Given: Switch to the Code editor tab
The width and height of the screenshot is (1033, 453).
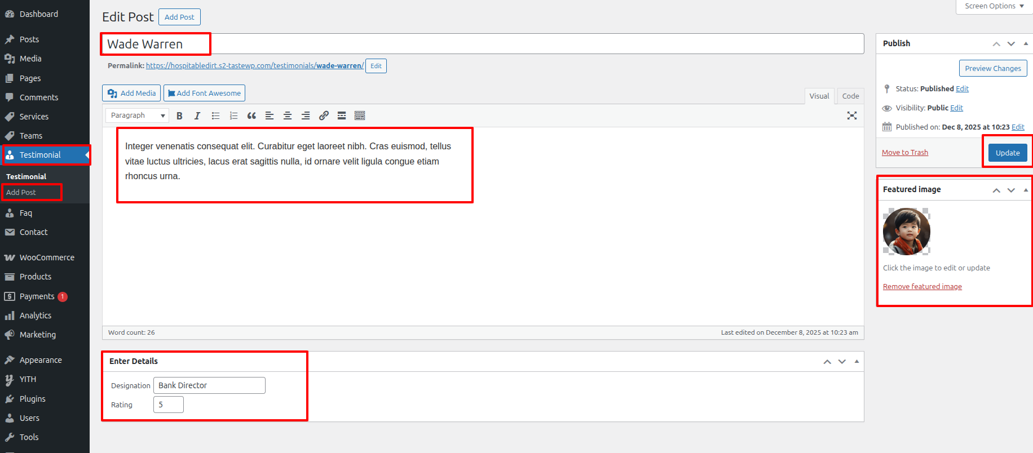Looking at the screenshot, I should pyautogui.click(x=850, y=96).
